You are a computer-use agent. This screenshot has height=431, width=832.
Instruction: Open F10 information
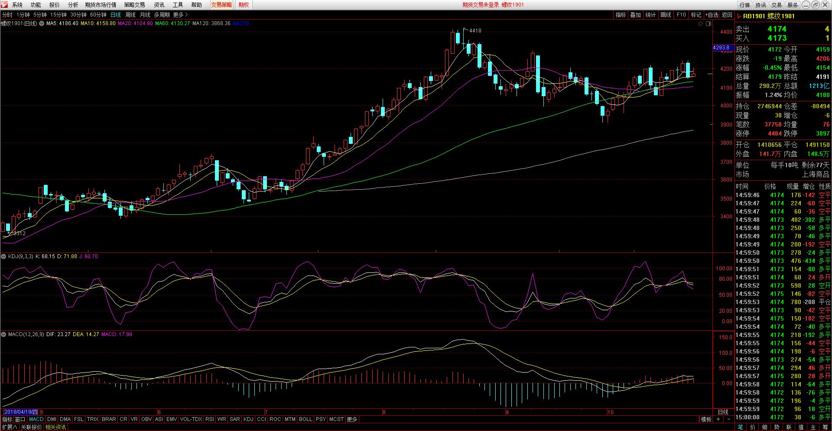click(681, 15)
